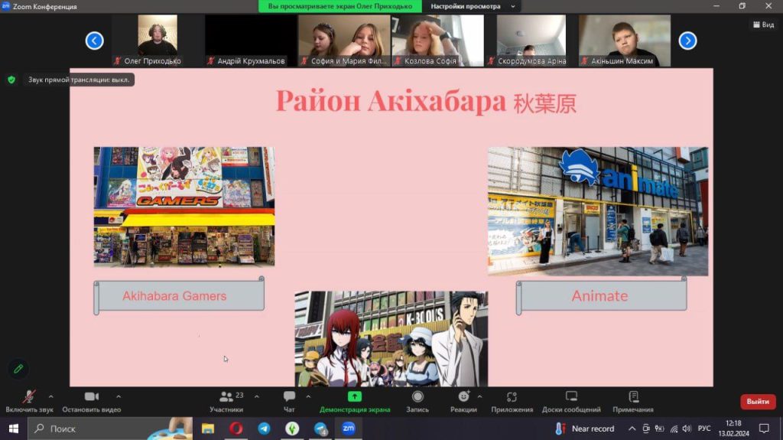Open Opera browser from taskbar
Viewport: 783px width, 440px height.
coord(236,429)
